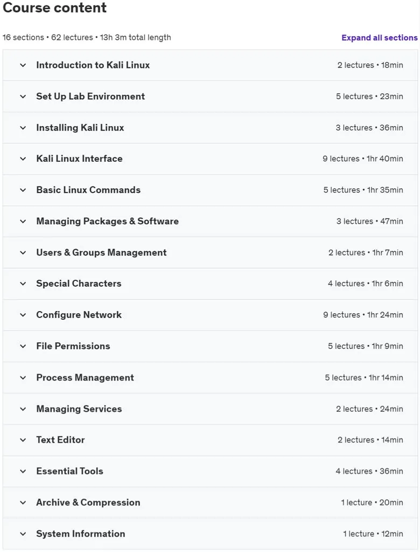This screenshot has height=552, width=420.
Task: Open the Essential Tools section title
Action: tap(69, 471)
